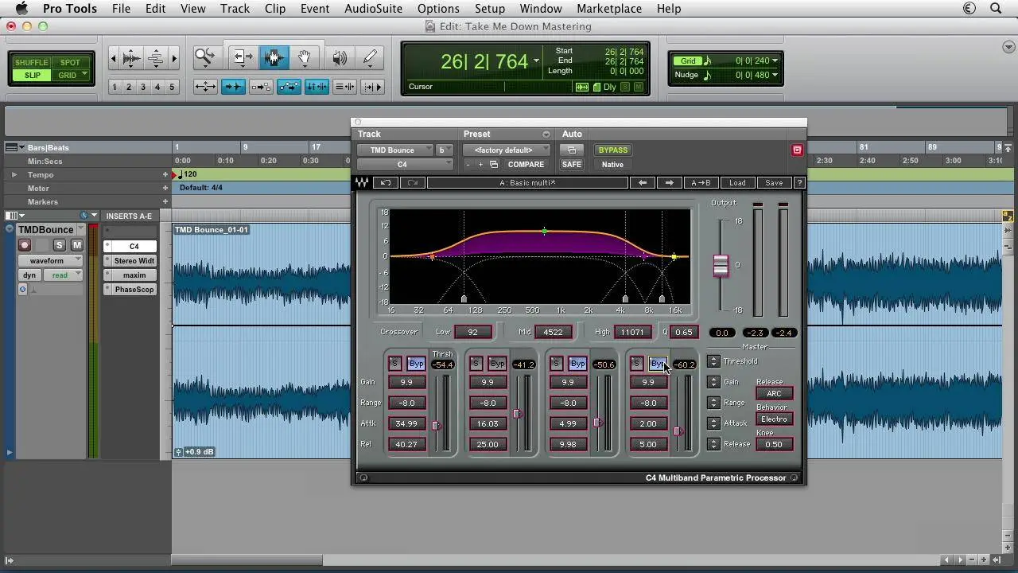Open Spotlight search in menu bar
This screenshot has width=1018, height=573.
click(996, 9)
